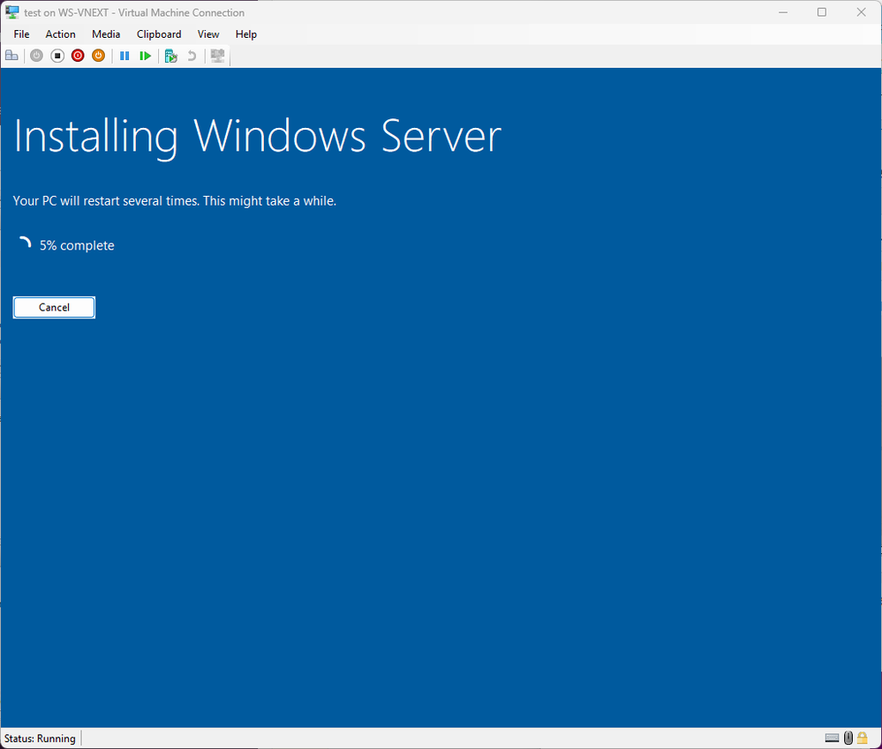Maximize the Virtual Machine Connection window

point(822,12)
